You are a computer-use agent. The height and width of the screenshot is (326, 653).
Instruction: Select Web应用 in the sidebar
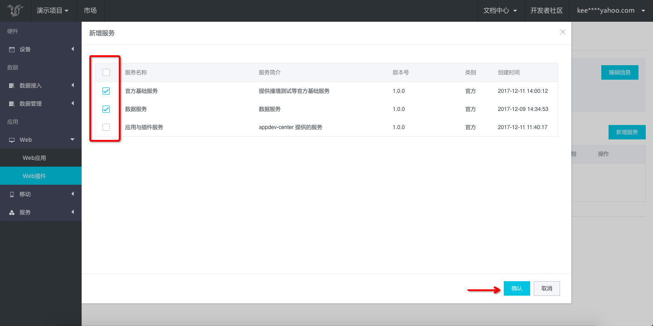tap(34, 158)
